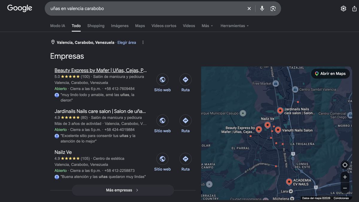Open Nailz Ve website icon
The width and height of the screenshot is (359, 202).
(162, 159)
